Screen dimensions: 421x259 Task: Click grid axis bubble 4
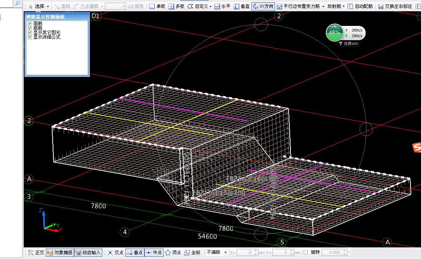point(125,232)
